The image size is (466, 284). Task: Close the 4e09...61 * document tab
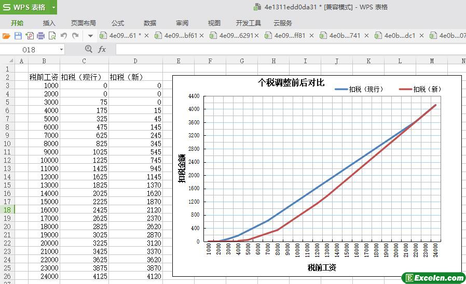(x=146, y=36)
